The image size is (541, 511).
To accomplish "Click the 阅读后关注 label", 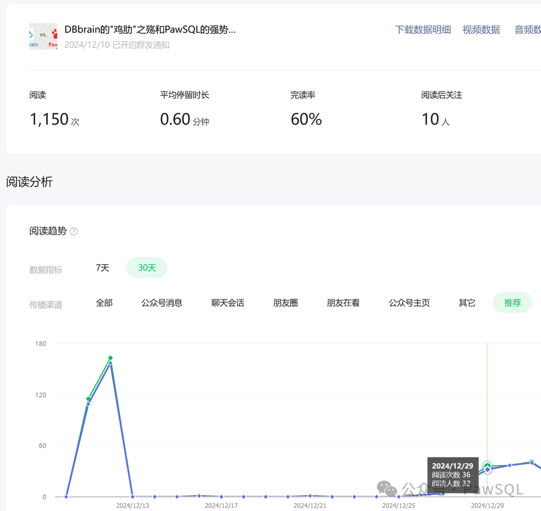I will pos(442,95).
